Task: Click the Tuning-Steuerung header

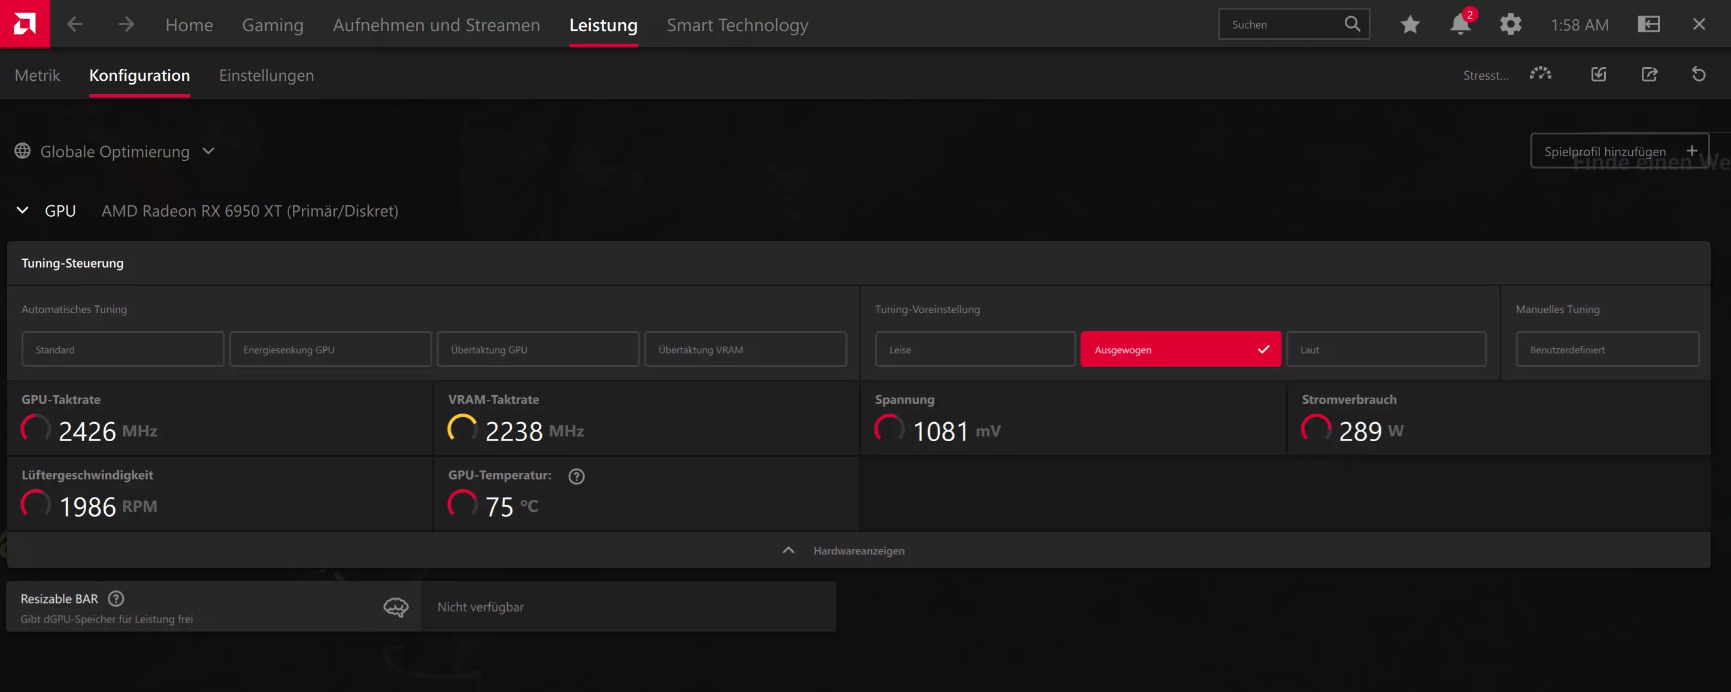Action: pyautogui.click(x=72, y=263)
